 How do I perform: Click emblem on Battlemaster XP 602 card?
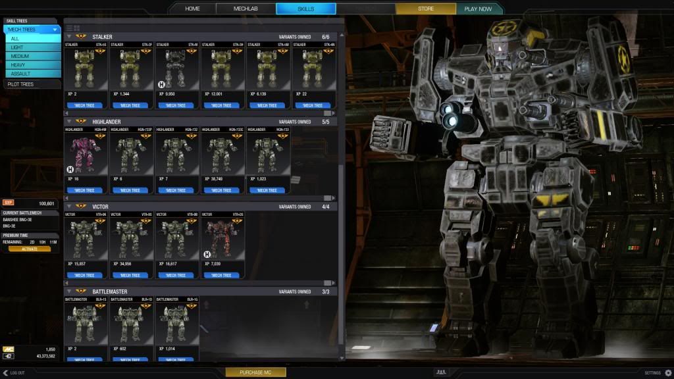[x=145, y=307]
